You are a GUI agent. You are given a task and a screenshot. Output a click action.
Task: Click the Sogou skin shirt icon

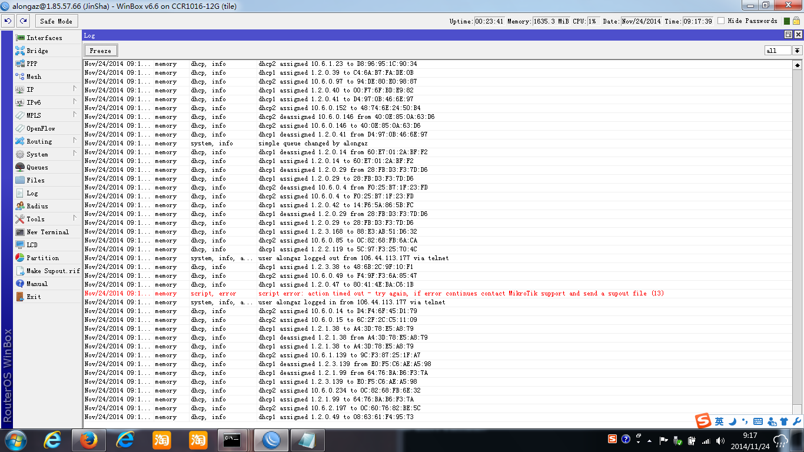(784, 421)
